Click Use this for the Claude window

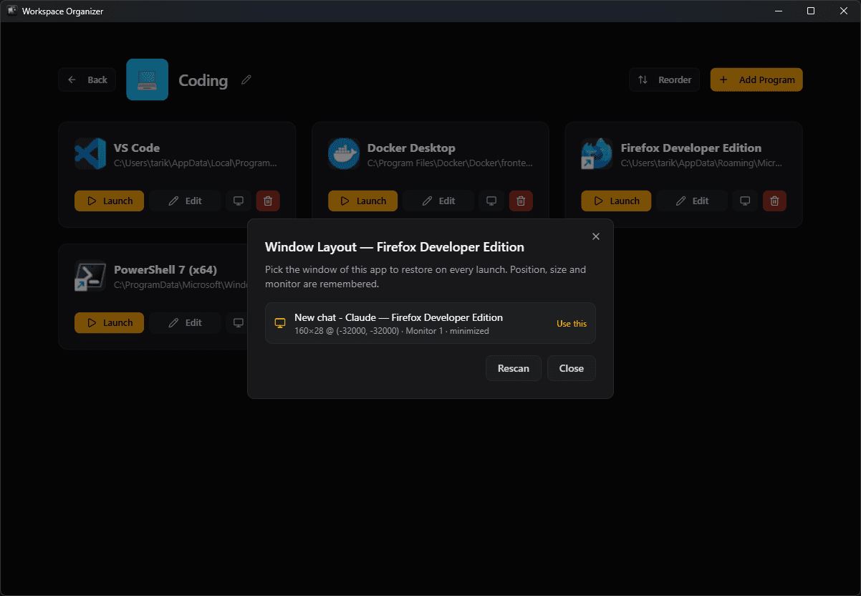[x=572, y=324]
